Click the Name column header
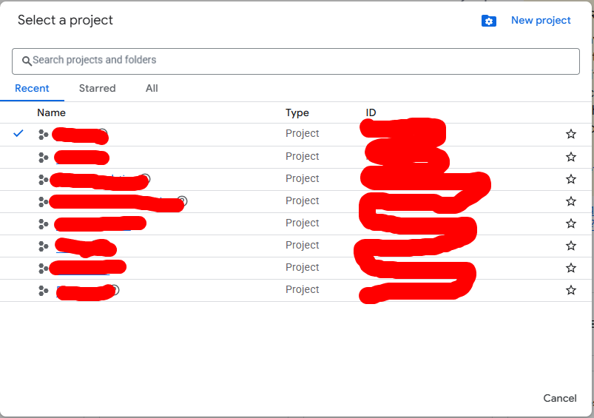The width and height of the screenshot is (594, 418). click(51, 112)
